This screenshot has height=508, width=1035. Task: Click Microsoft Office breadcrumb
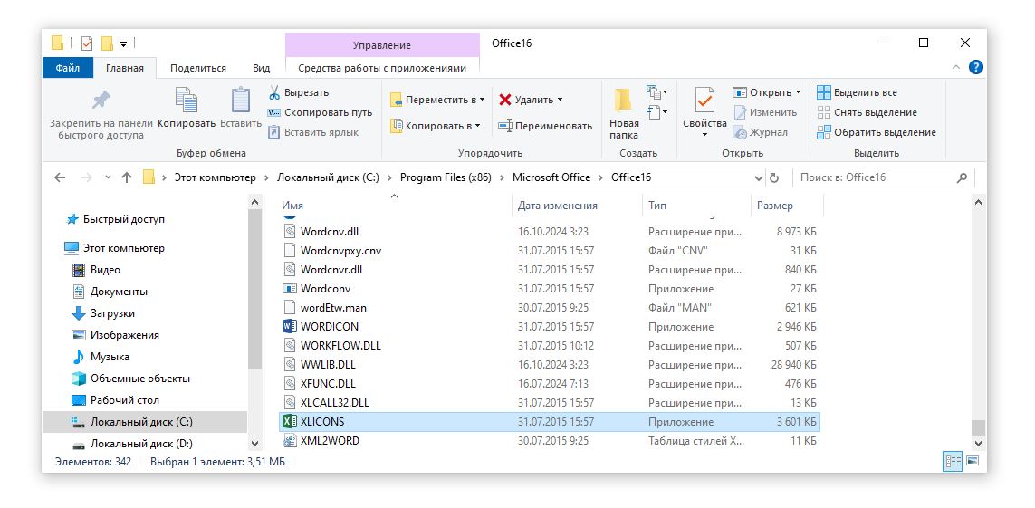(x=551, y=177)
